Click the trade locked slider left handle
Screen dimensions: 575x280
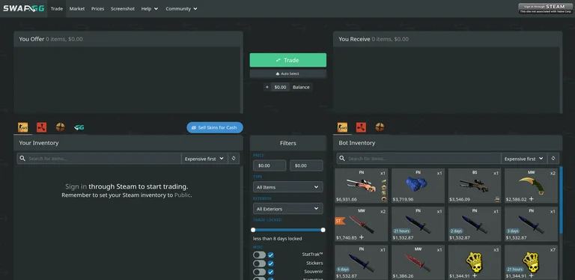pyautogui.click(x=253, y=230)
